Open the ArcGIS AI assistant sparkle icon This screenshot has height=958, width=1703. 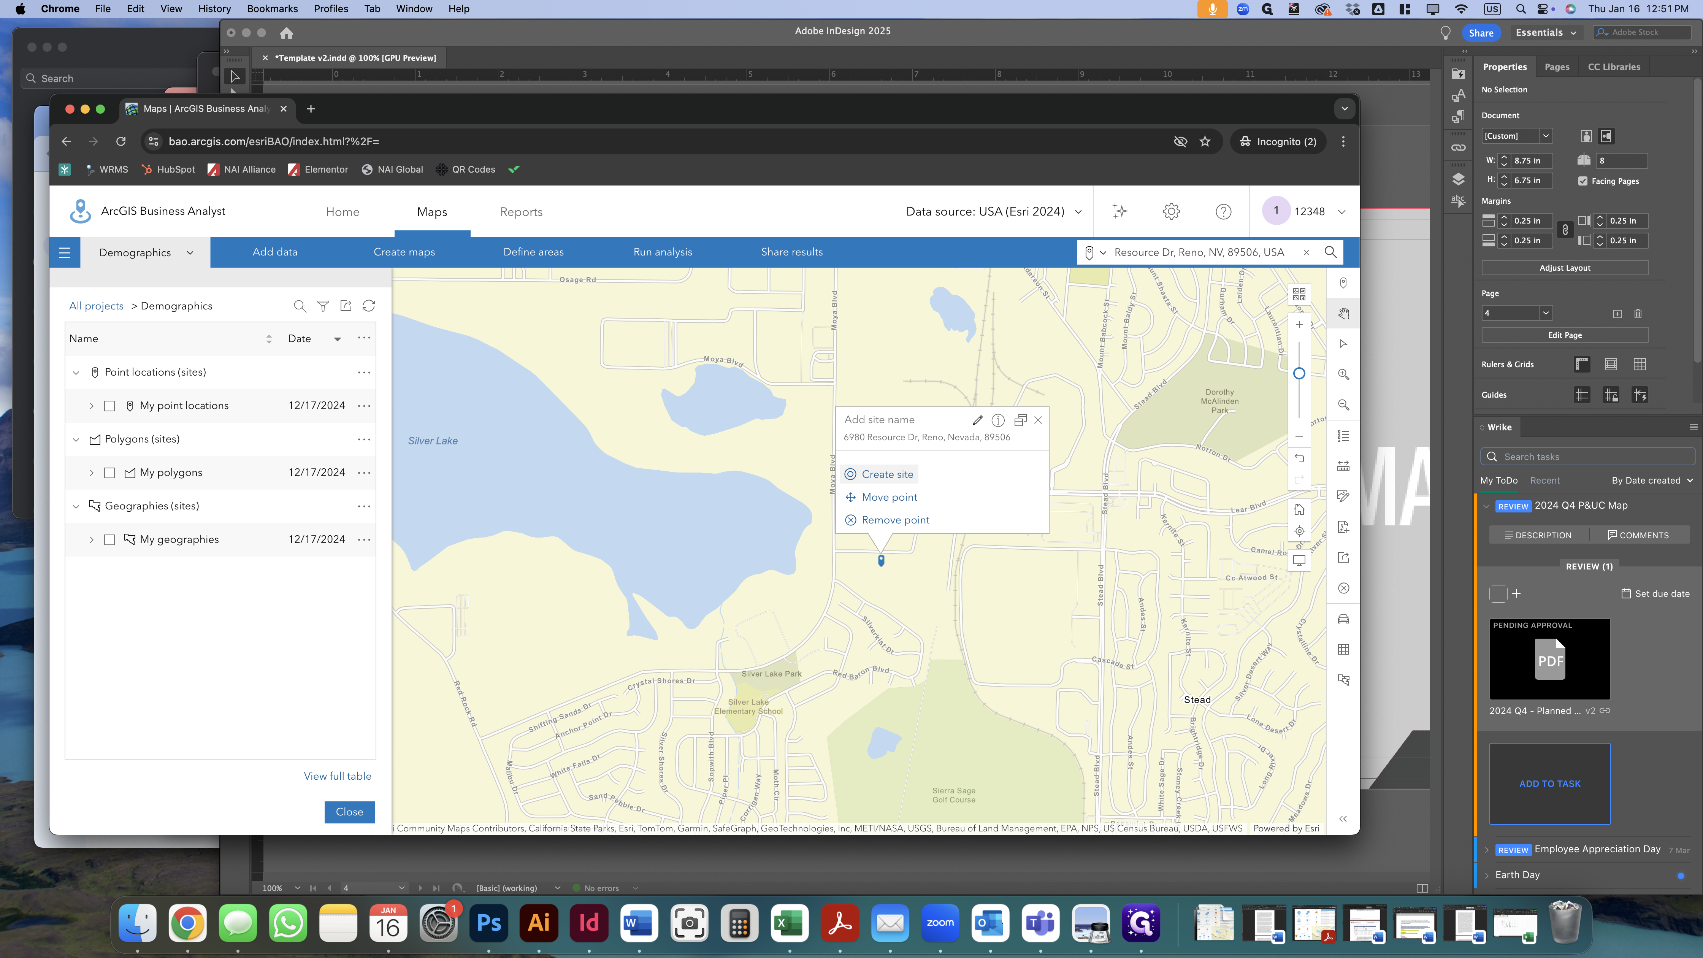[x=1120, y=212]
